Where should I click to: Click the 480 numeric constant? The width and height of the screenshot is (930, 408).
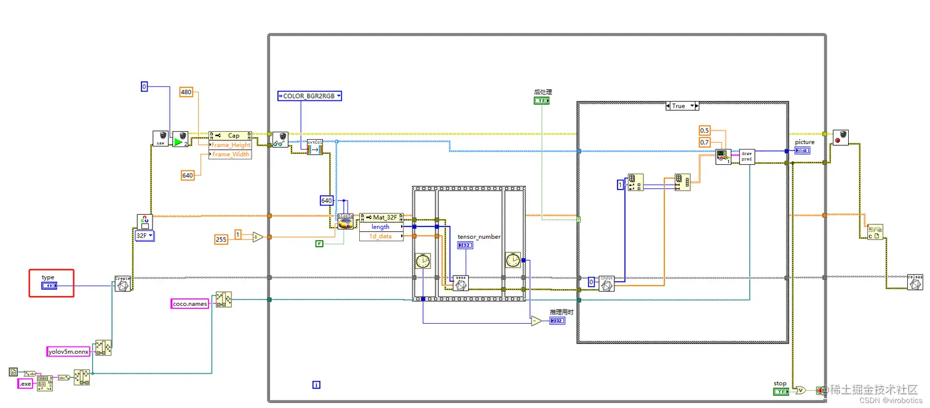[186, 92]
